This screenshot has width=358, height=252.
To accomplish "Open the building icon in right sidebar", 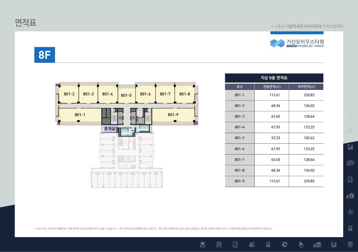I will click(x=350, y=179).
